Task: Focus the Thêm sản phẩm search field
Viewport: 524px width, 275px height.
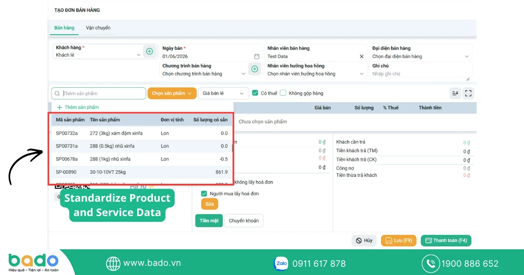Action: [99, 93]
